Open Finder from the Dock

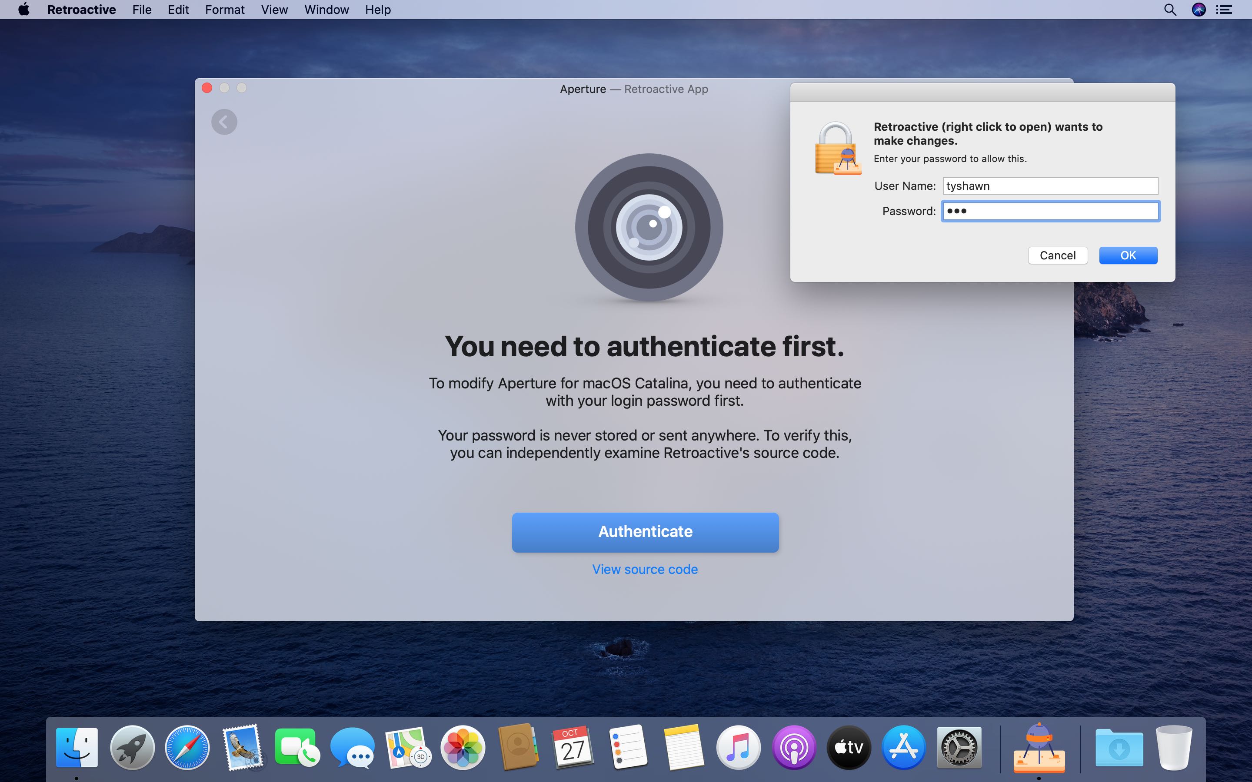77,748
